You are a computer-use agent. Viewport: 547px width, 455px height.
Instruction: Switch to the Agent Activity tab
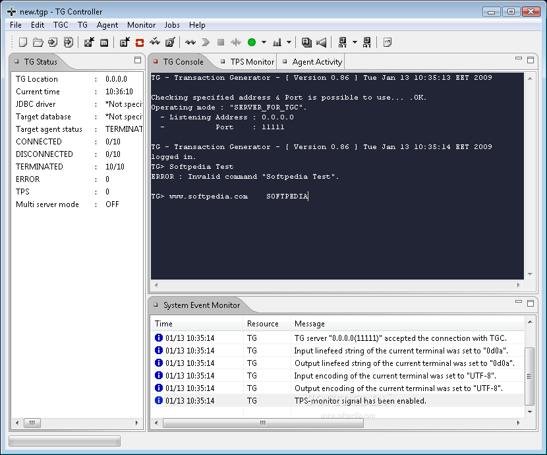point(312,62)
